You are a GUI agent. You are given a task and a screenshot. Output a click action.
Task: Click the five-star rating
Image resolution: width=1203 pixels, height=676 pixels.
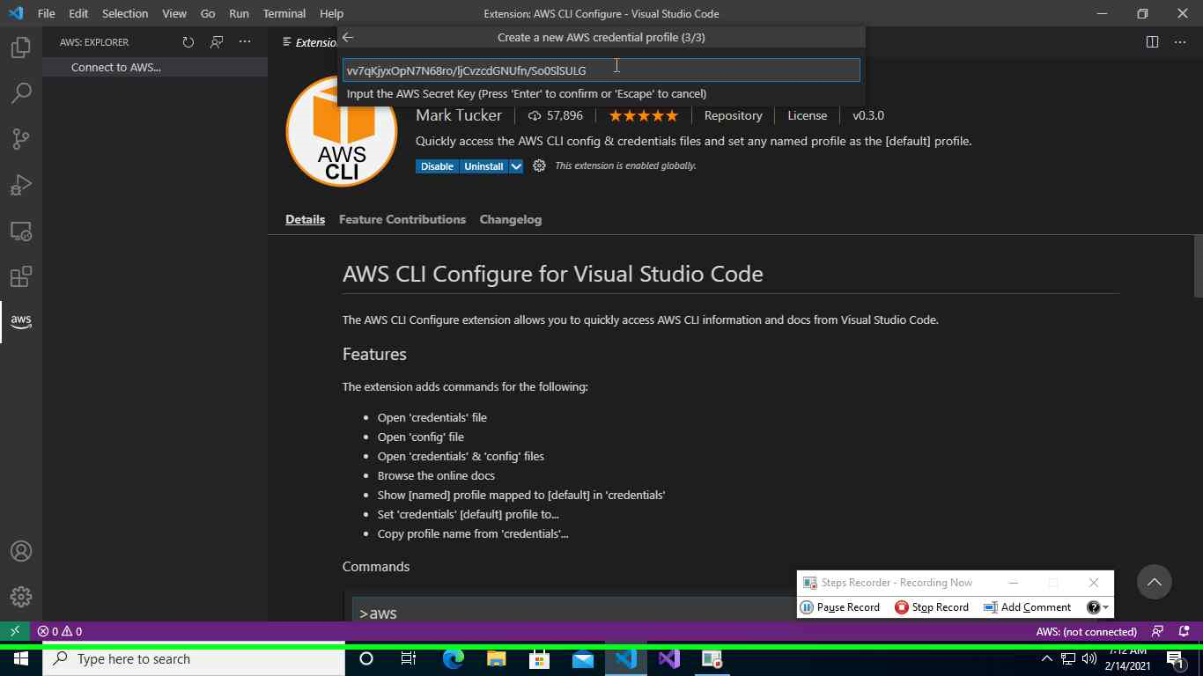point(643,115)
